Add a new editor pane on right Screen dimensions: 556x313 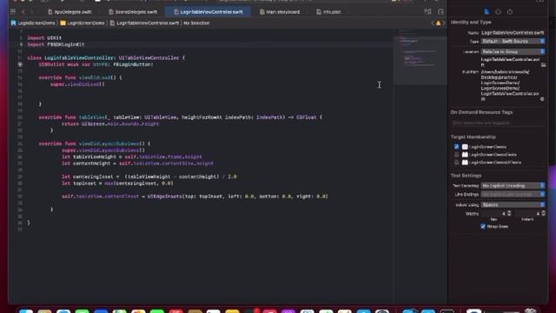440,11
